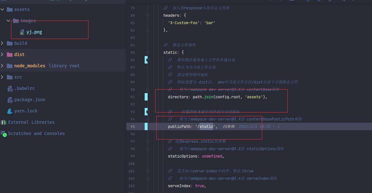Click the node_modules folder icon
372x193 pixels.
pos(10,66)
